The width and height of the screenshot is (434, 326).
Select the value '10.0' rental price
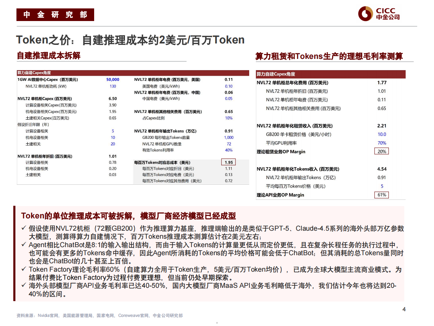click(382, 134)
